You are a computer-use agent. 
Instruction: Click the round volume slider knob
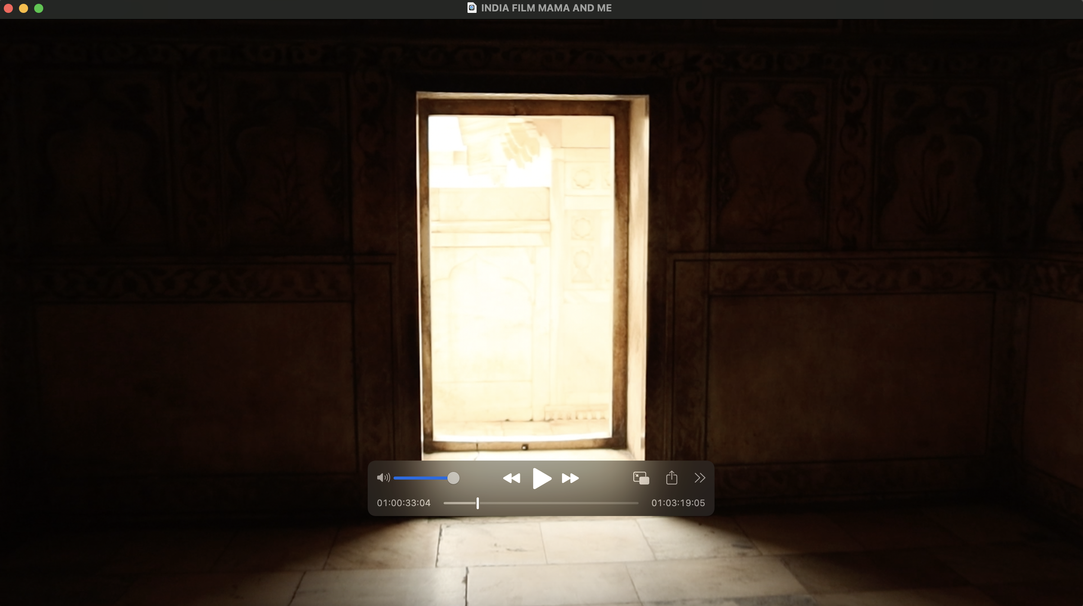[453, 478]
